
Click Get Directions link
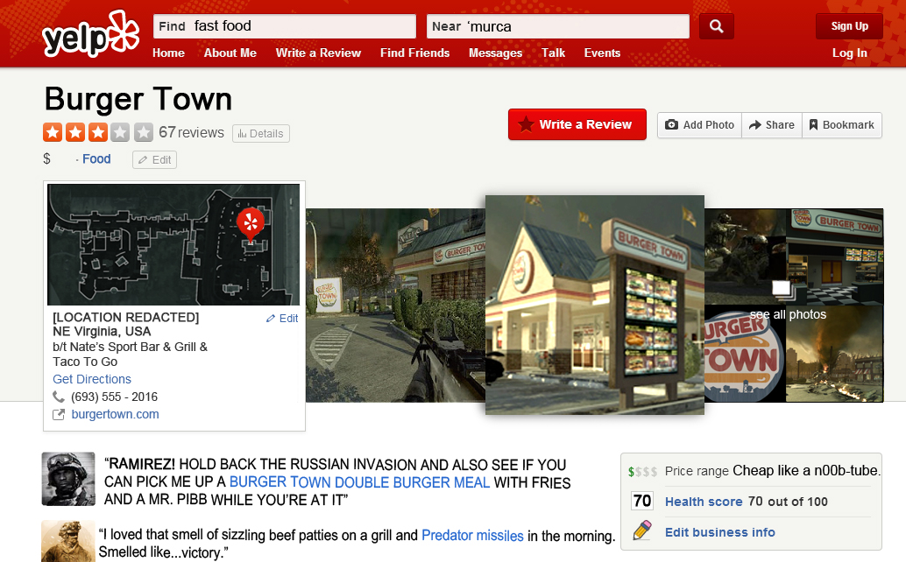pyautogui.click(x=92, y=379)
